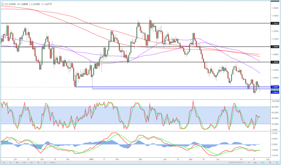This screenshot has height=165, width=281.
Task: Select the 6m time range
Action: pyautogui.click(x=18, y=162)
